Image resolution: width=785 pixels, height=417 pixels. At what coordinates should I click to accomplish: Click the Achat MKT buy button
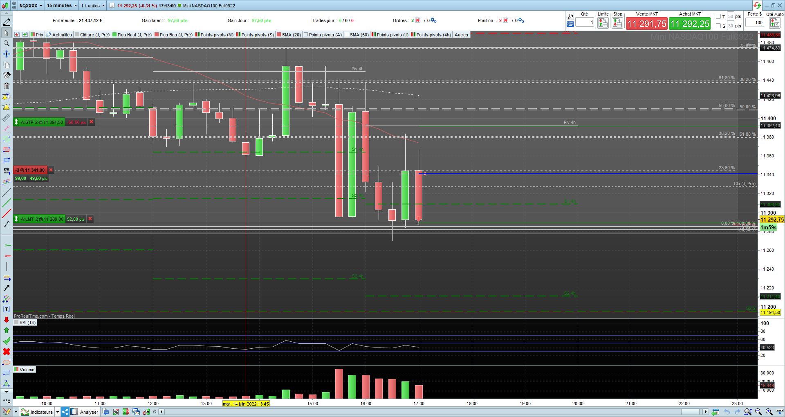690,24
